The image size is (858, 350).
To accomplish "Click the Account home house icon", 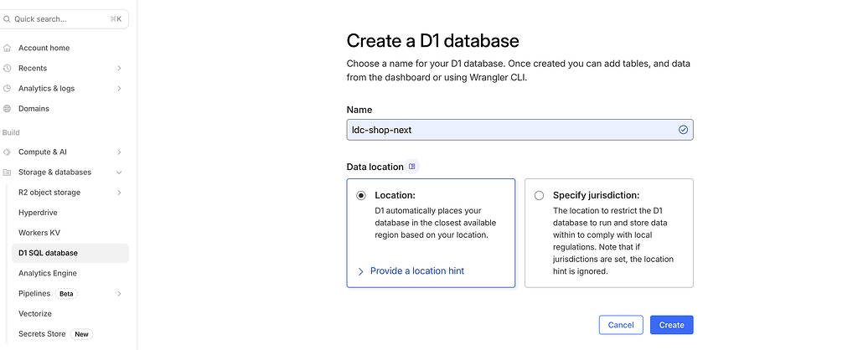I will pos(7,48).
